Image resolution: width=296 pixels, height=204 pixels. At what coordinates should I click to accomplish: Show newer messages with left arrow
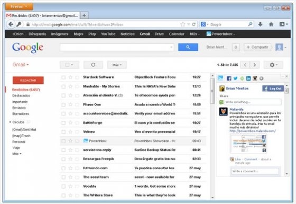pos(245,65)
